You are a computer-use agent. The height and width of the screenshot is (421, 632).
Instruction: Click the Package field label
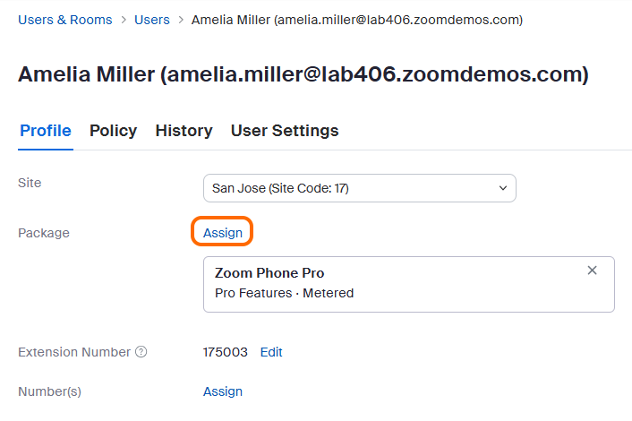click(44, 233)
